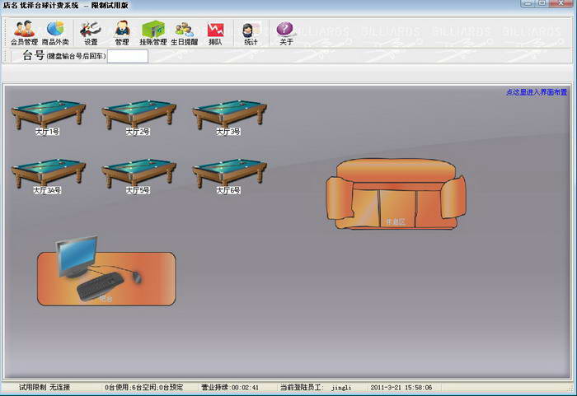The width and height of the screenshot is (577, 396).
Task: Click the 点这里进入界面布置 layout link
Action: pyautogui.click(x=537, y=92)
